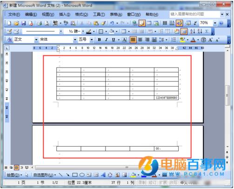Open the line style dropdown
Image resolution: width=234 pixels, height=189 pixels.
pos(61,32)
